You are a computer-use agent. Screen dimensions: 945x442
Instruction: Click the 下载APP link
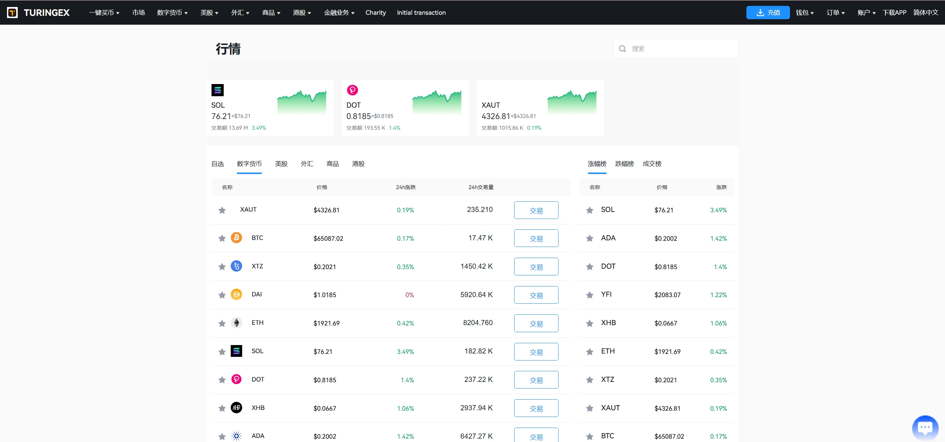tap(894, 13)
